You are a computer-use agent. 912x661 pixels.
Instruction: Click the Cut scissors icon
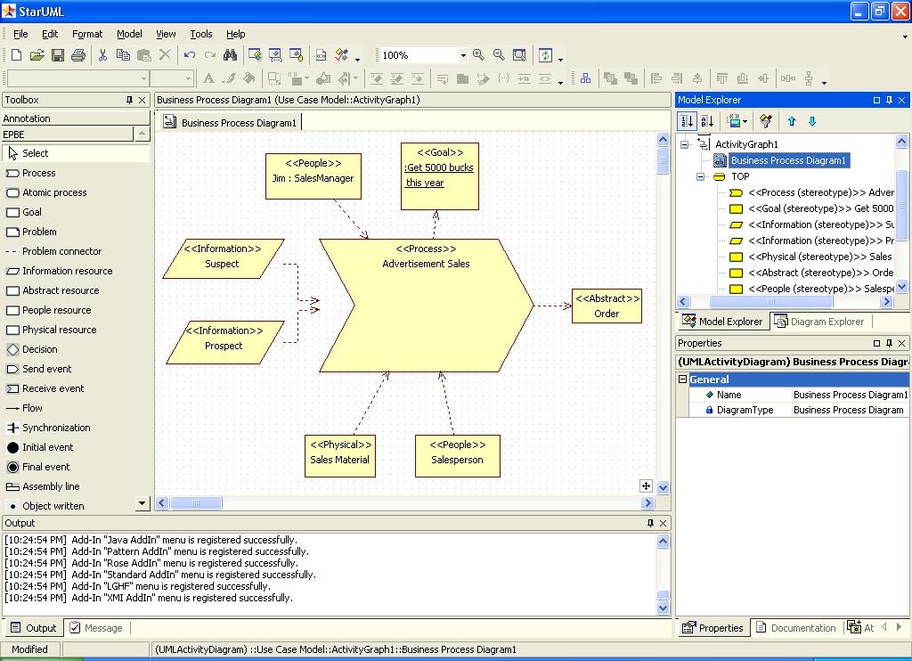click(103, 55)
